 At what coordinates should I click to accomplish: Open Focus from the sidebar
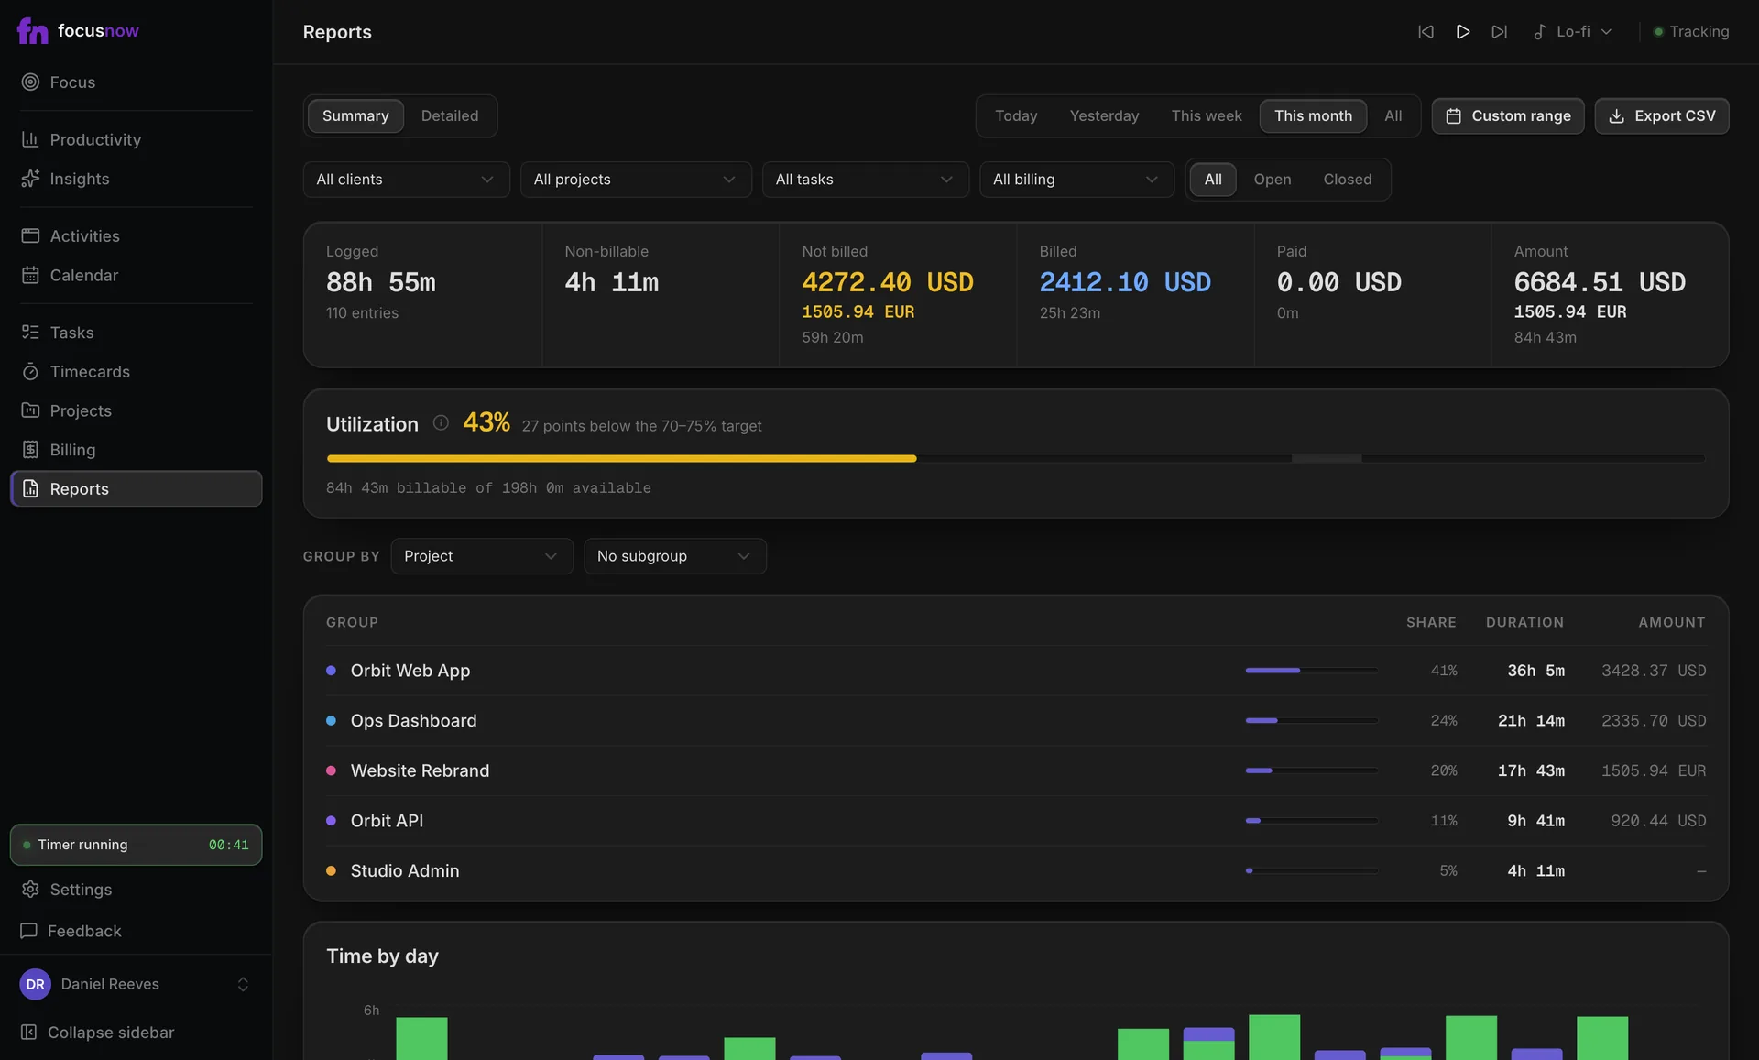(136, 82)
